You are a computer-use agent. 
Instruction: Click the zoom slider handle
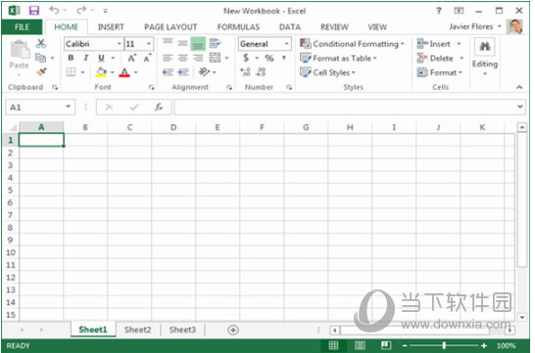click(444, 345)
